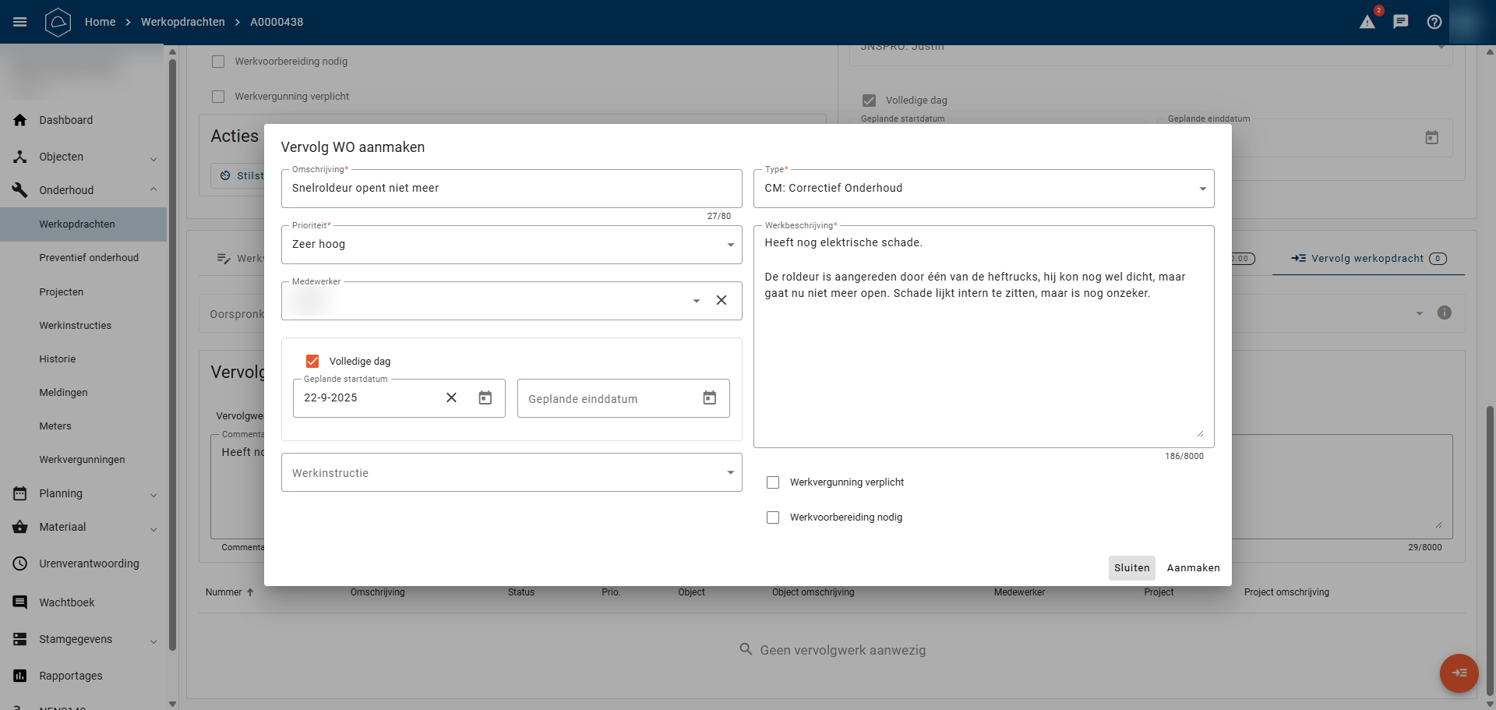Open calendar for Geplande einddatum
1496x710 pixels.
710,398
